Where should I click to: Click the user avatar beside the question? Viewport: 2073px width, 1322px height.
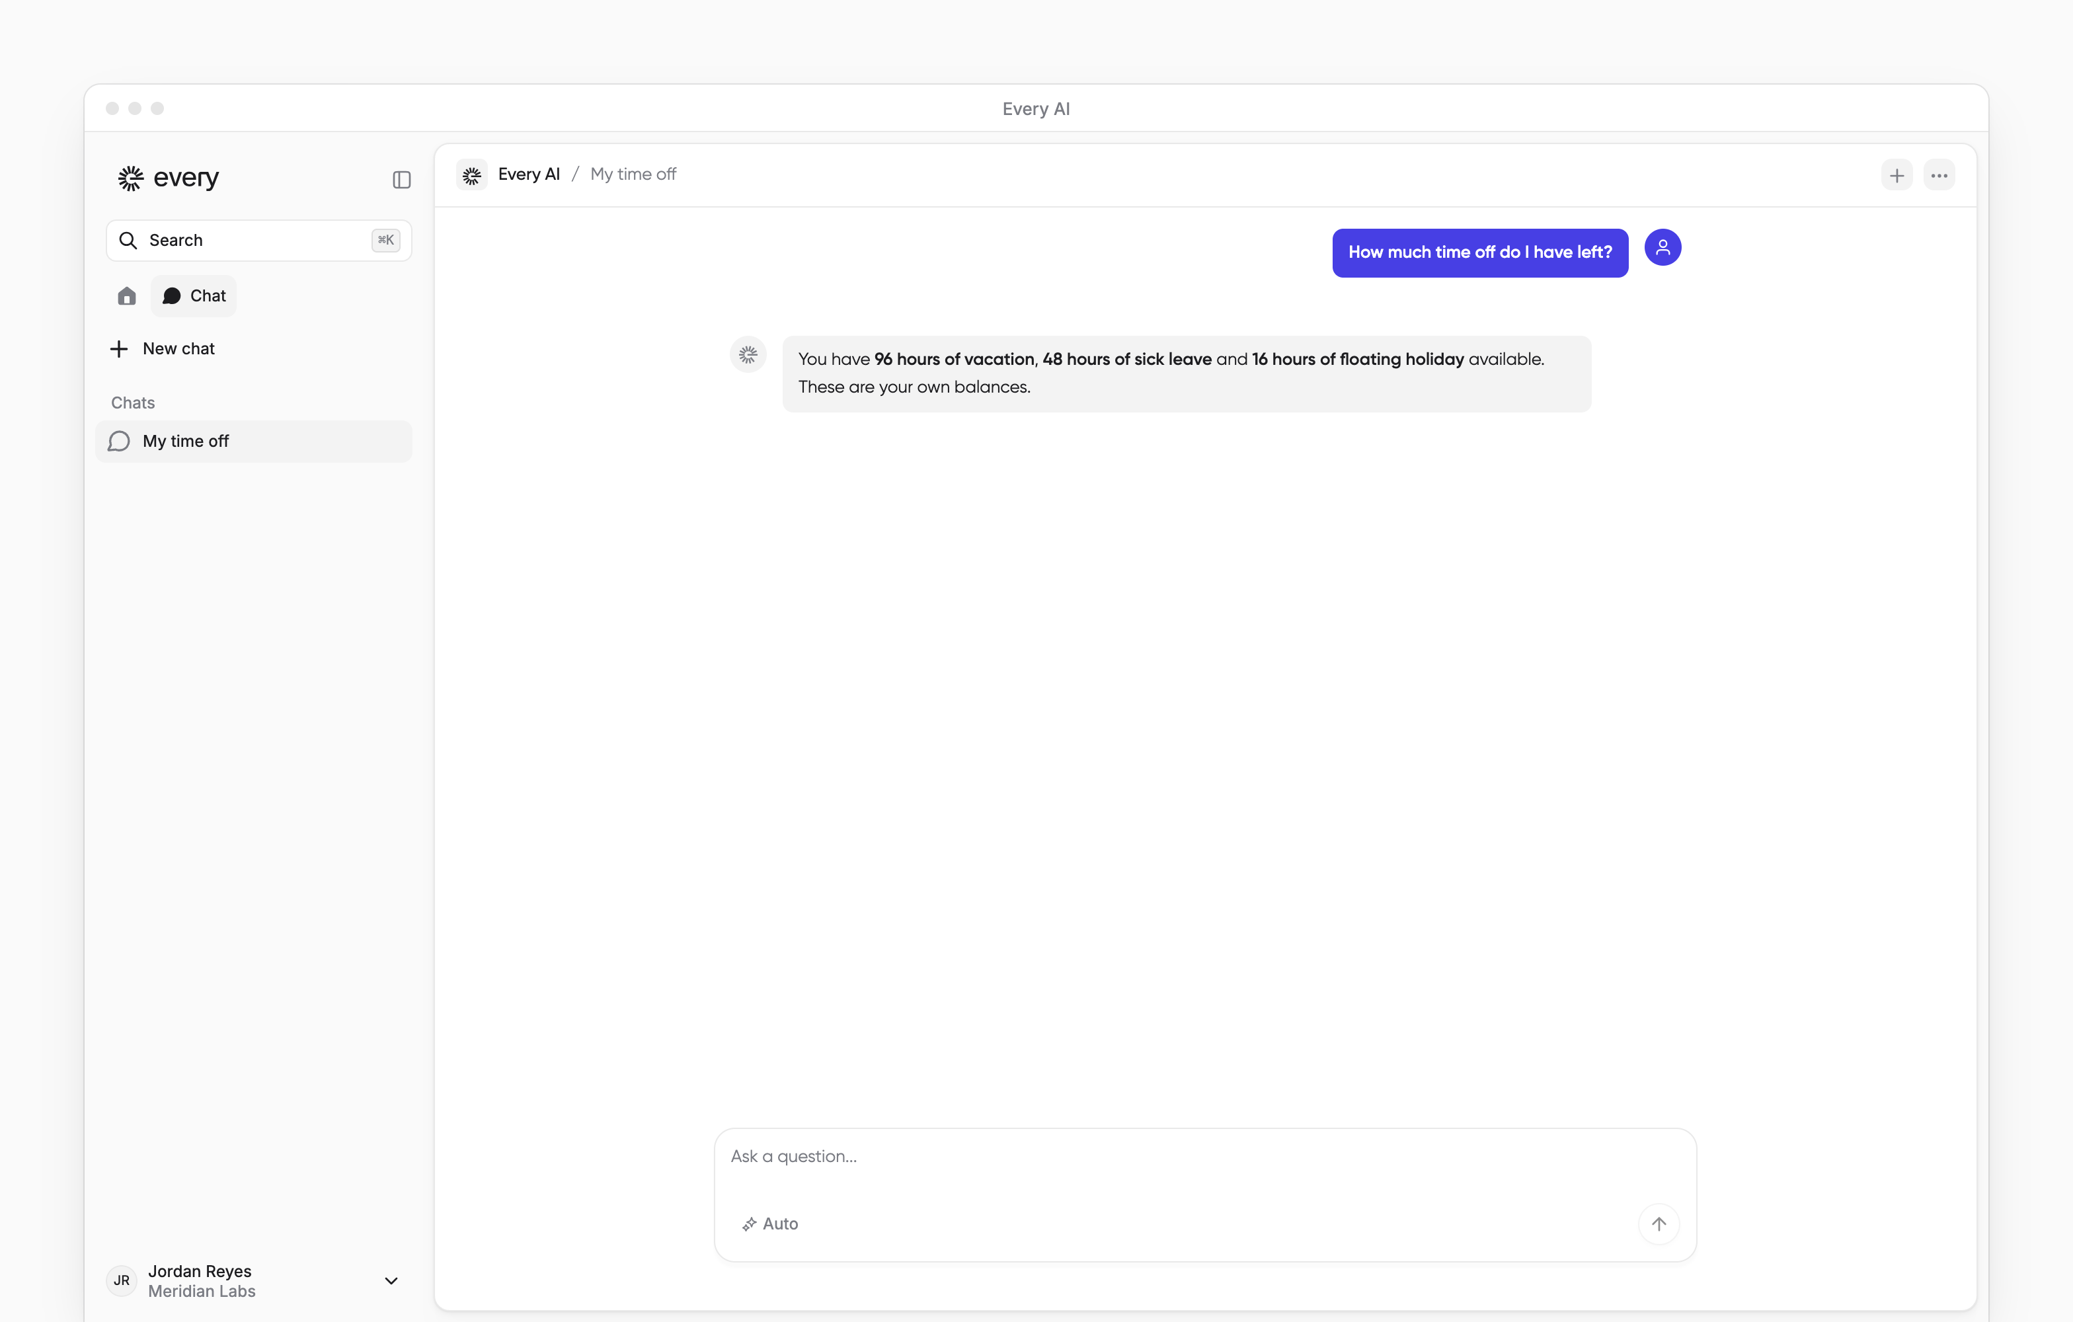point(1662,247)
